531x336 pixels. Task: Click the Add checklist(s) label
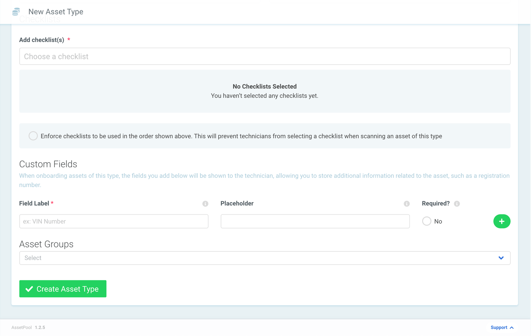click(x=42, y=40)
